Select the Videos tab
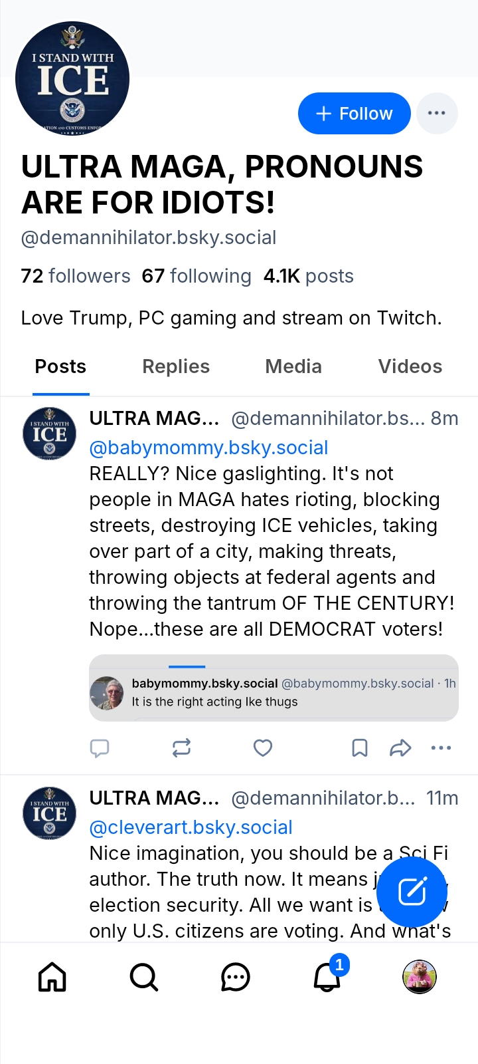478x1064 pixels. (410, 366)
